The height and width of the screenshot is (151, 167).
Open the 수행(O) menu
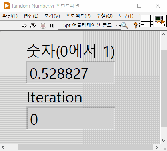pyautogui.click(x=104, y=16)
